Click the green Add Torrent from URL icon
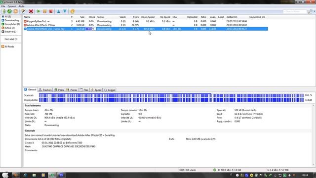The width and height of the screenshot is (316, 178). 9,11
